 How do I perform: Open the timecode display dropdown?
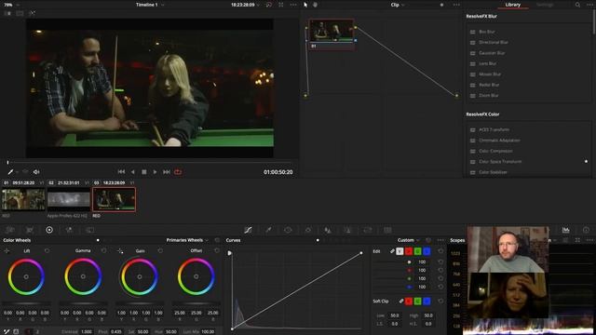coord(245,5)
